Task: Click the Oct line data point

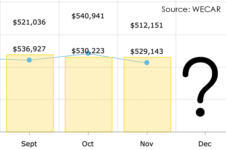Action: [x=88, y=53]
